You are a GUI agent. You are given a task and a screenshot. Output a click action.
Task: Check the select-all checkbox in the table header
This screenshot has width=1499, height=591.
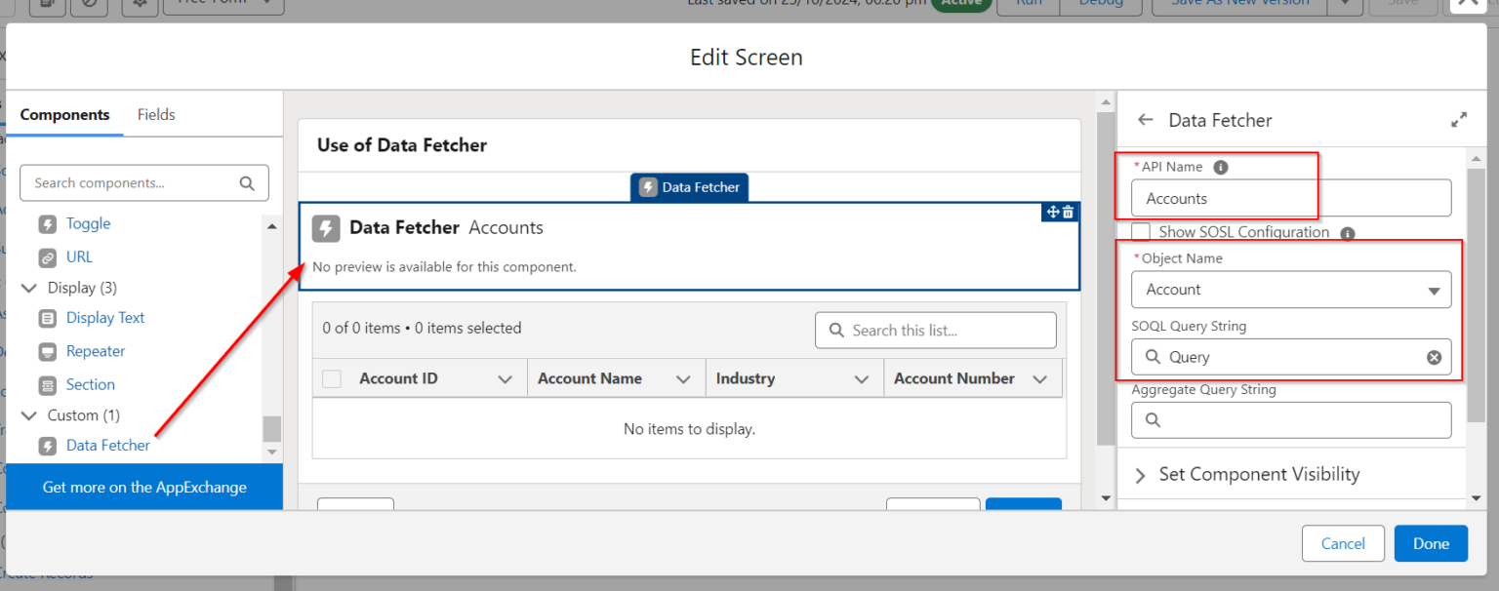click(331, 377)
